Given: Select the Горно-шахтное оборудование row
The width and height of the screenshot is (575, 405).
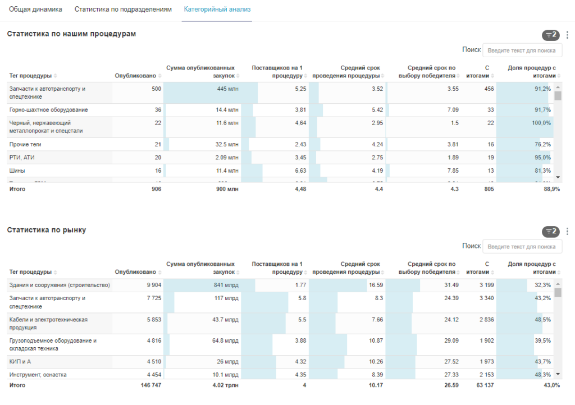Looking at the screenshot, I should click(49, 110).
